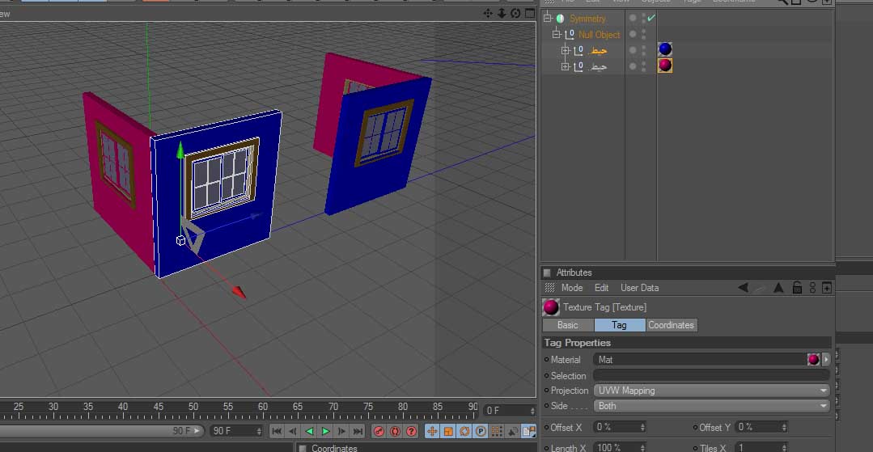The image size is (873, 452).
Task: Toggle point level animation dots icon
Action: (497, 432)
